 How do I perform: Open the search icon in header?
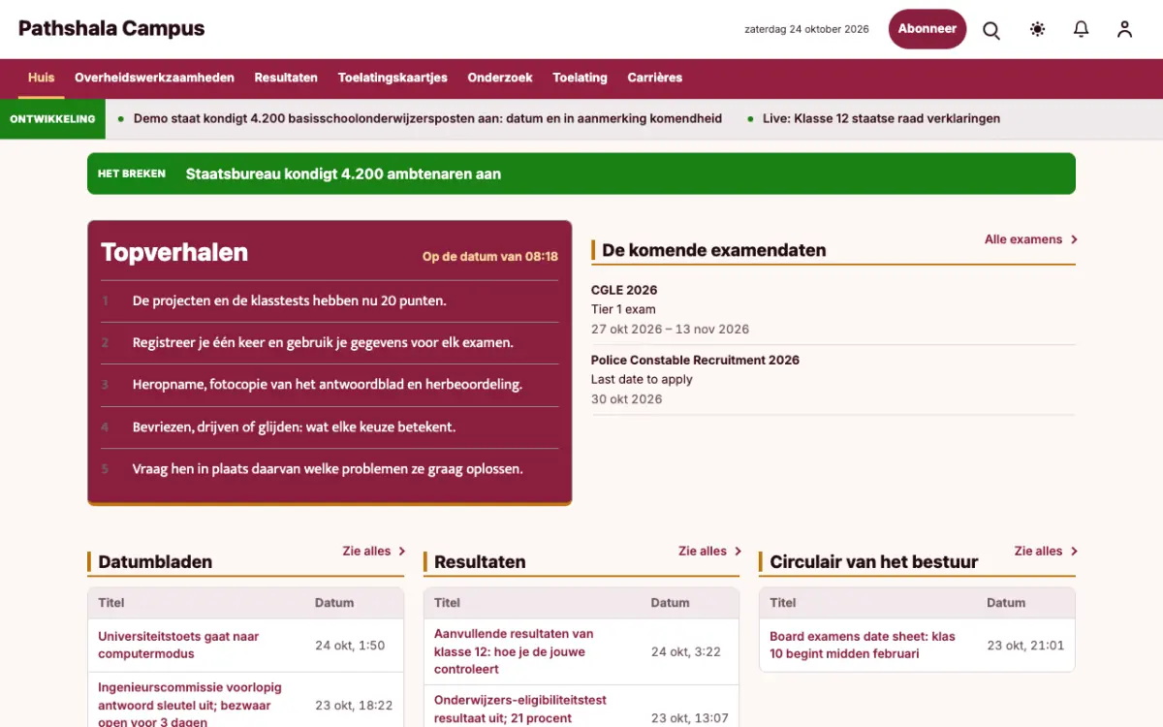pos(991,29)
